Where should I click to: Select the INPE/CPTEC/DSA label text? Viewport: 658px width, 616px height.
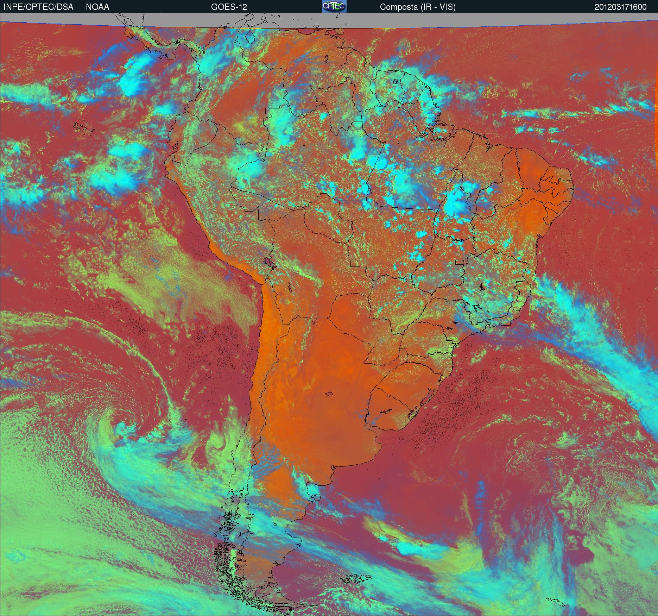[38, 7]
